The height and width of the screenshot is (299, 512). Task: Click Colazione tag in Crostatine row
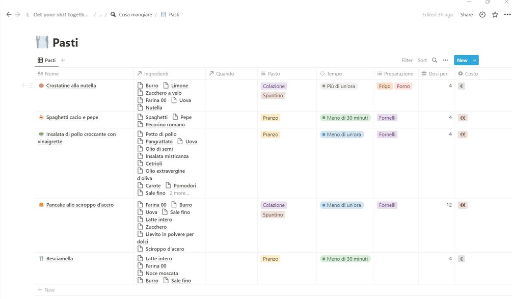[x=274, y=86]
